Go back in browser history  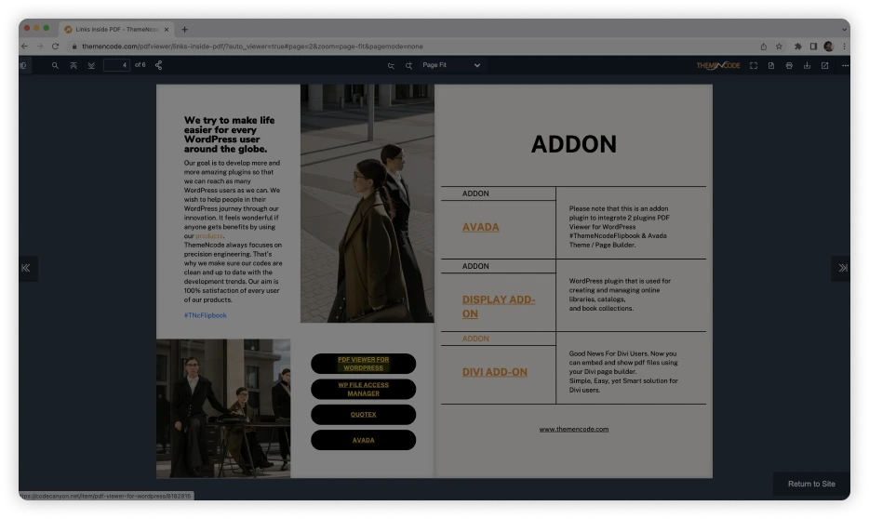pos(24,47)
